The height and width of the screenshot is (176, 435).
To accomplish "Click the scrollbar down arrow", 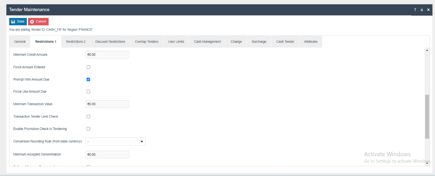I will (427, 163).
